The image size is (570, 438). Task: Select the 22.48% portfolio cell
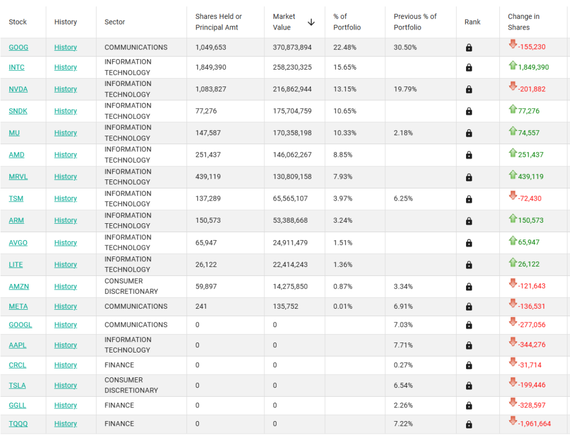(x=345, y=47)
